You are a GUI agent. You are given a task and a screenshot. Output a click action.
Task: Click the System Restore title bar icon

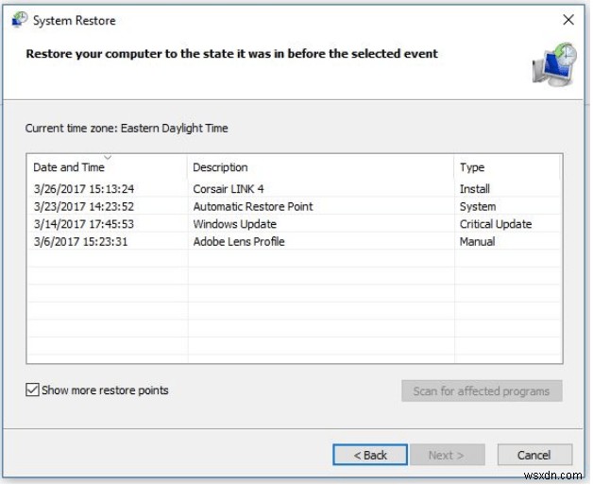point(20,20)
